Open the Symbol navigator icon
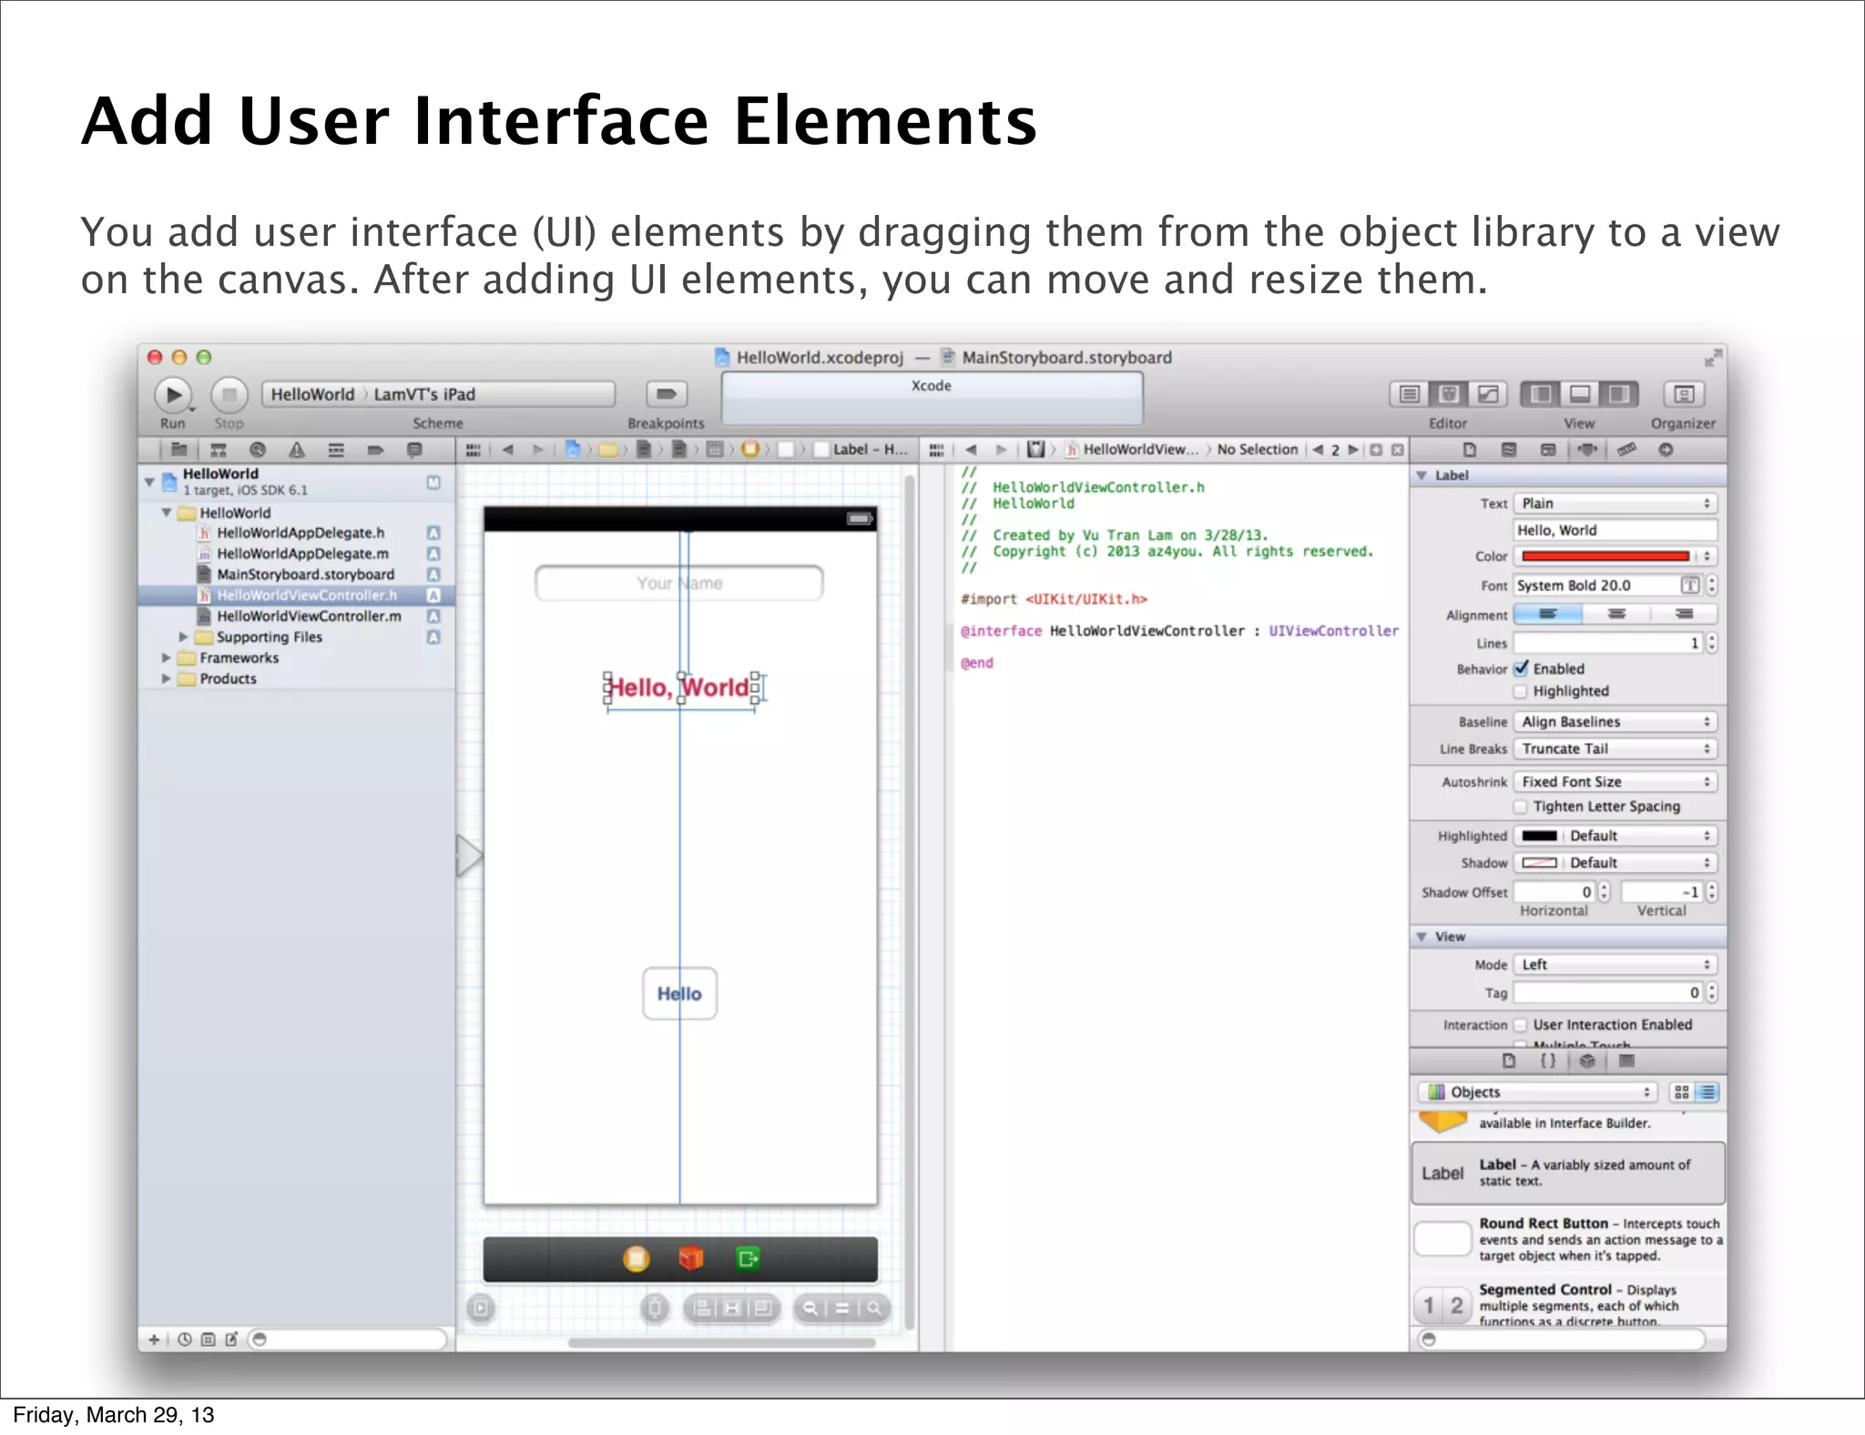 pos(219,450)
